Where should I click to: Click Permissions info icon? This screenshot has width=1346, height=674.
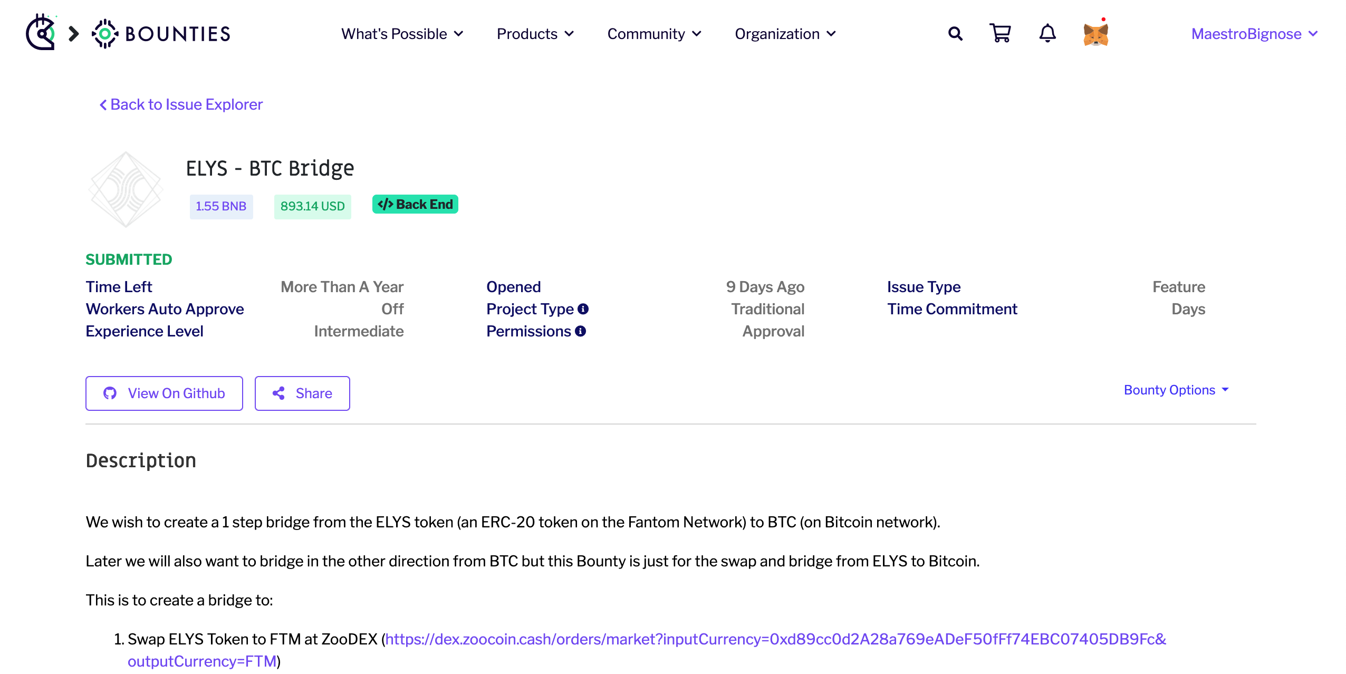(580, 331)
